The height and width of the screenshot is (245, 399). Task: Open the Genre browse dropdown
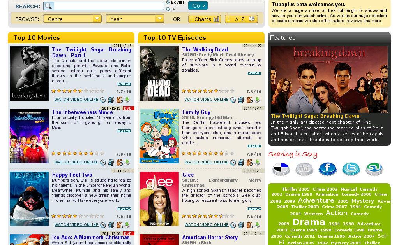click(x=72, y=19)
